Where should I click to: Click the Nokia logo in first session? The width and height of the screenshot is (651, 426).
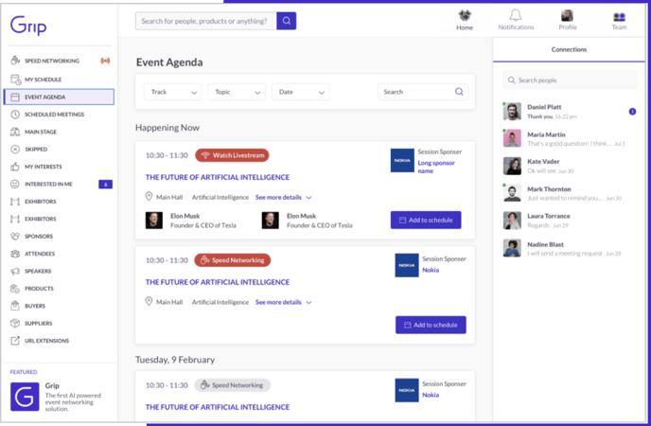(x=402, y=160)
